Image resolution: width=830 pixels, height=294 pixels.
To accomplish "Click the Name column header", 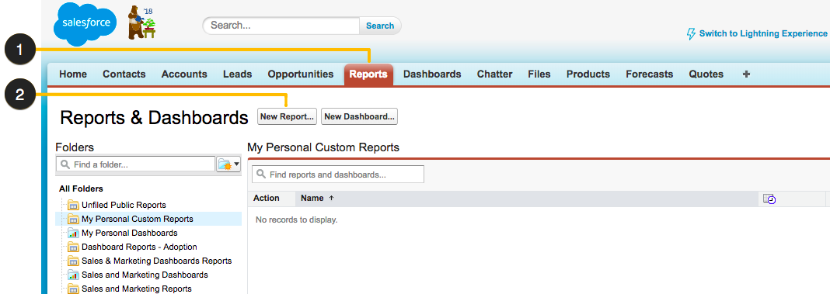I will pyautogui.click(x=312, y=199).
